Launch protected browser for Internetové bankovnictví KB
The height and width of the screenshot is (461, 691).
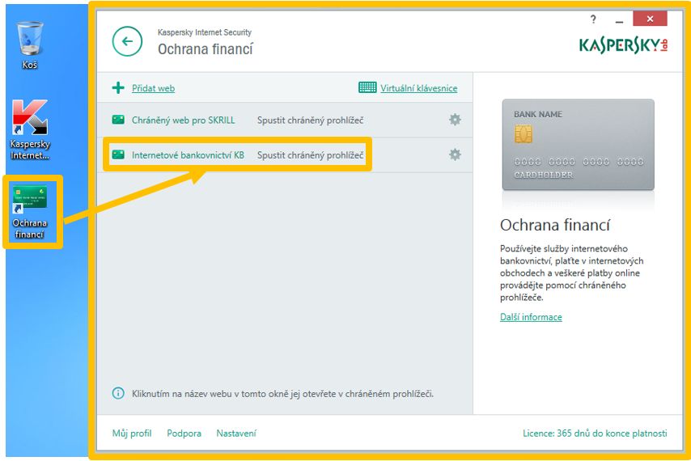(310, 155)
